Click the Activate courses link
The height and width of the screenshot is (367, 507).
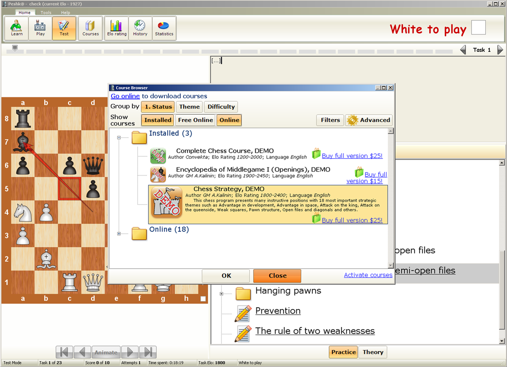(x=368, y=275)
